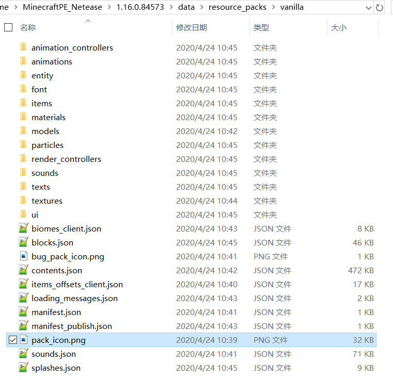Select the sounds.json file icon
The image size is (393, 380).
pos(23,354)
